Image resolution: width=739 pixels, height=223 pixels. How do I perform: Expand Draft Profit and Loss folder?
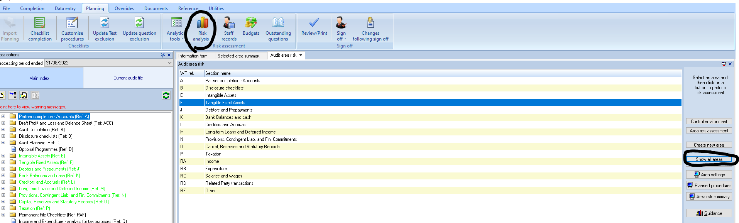point(3,123)
